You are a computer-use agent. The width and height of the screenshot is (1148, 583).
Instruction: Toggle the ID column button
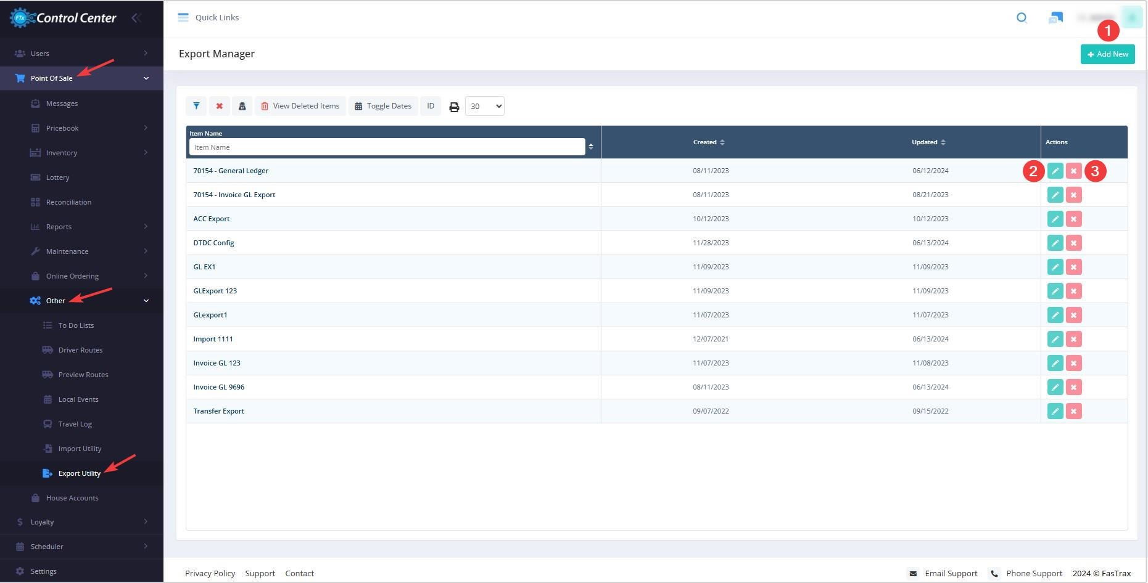[x=431, y=106]
